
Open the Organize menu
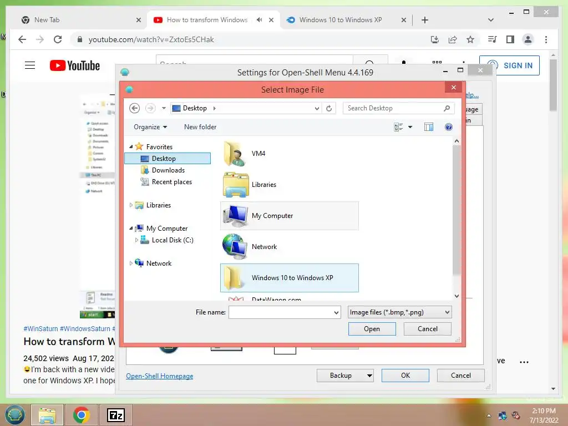(x=150, y=127)
